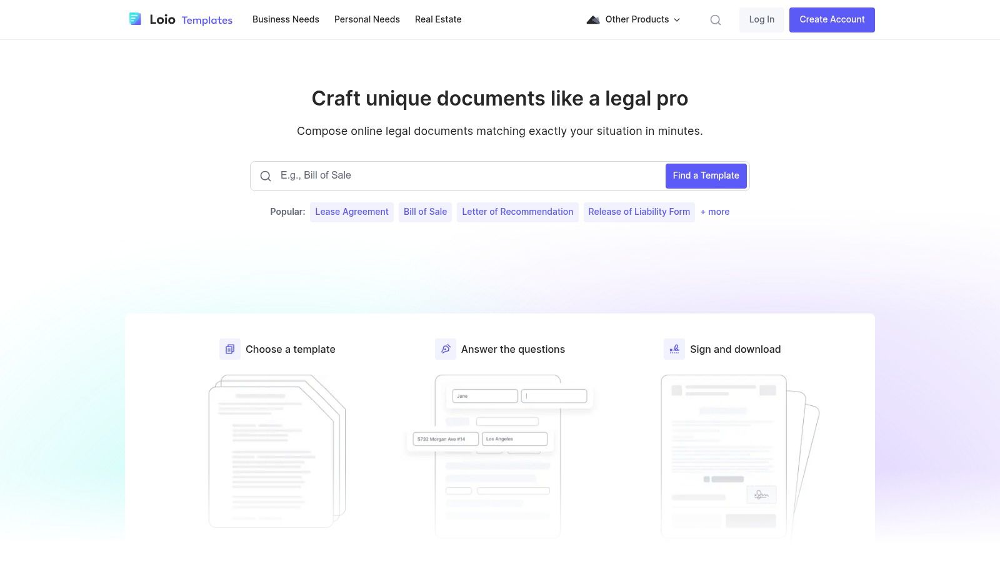Click the Create Account button

tap(832, 20)
